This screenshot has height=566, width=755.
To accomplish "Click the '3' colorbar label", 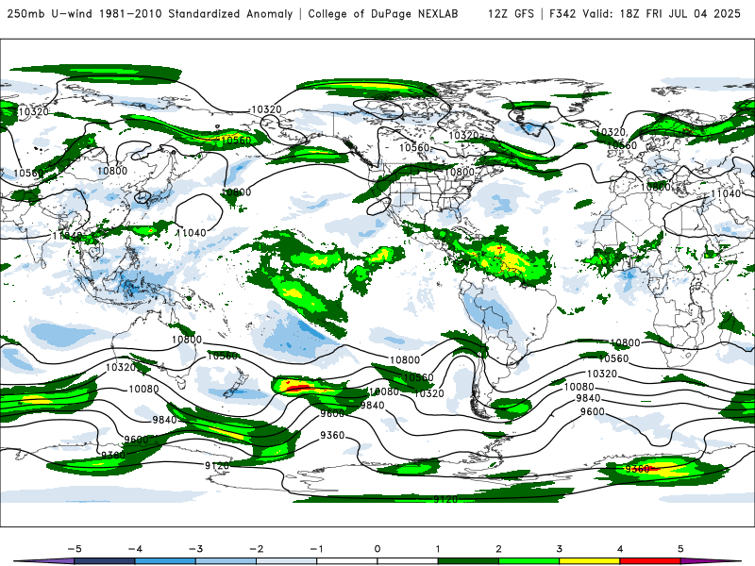I will point(560,549).
